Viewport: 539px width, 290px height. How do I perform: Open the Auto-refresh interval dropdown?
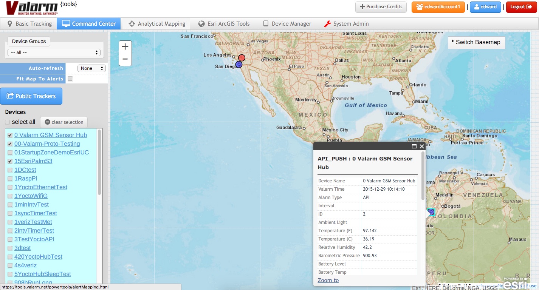[x=91, y=68]
